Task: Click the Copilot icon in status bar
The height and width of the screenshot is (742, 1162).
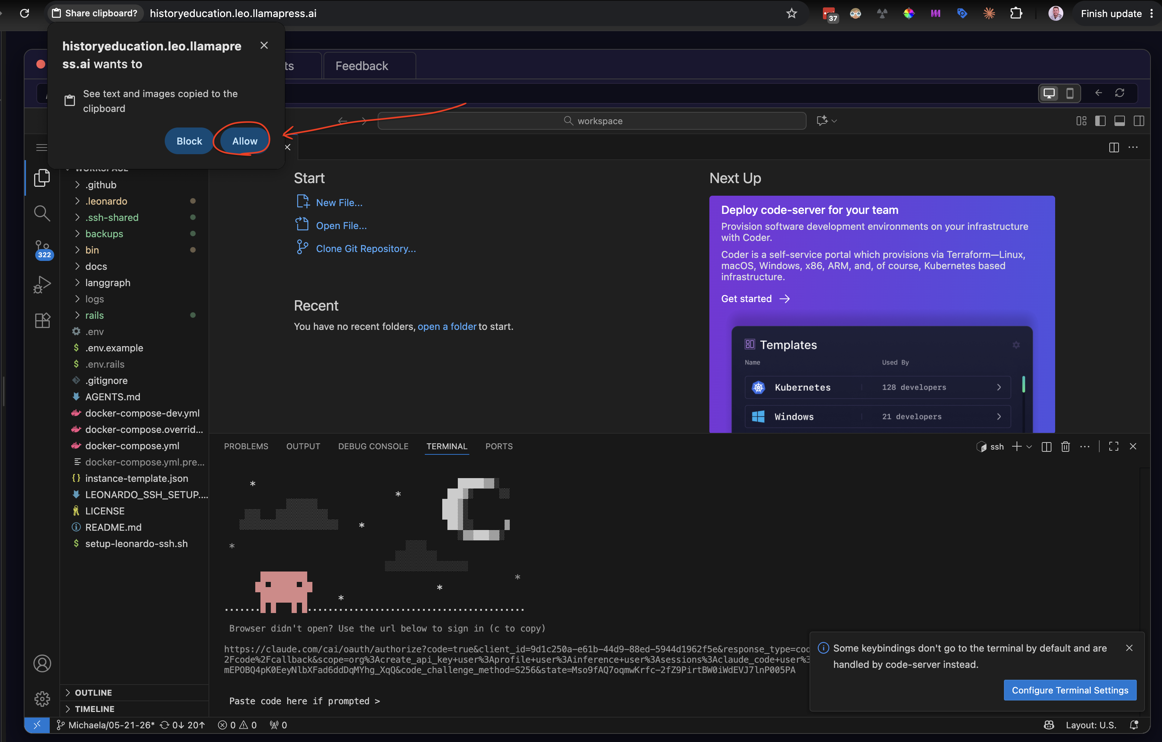Action: point(1049,725)
